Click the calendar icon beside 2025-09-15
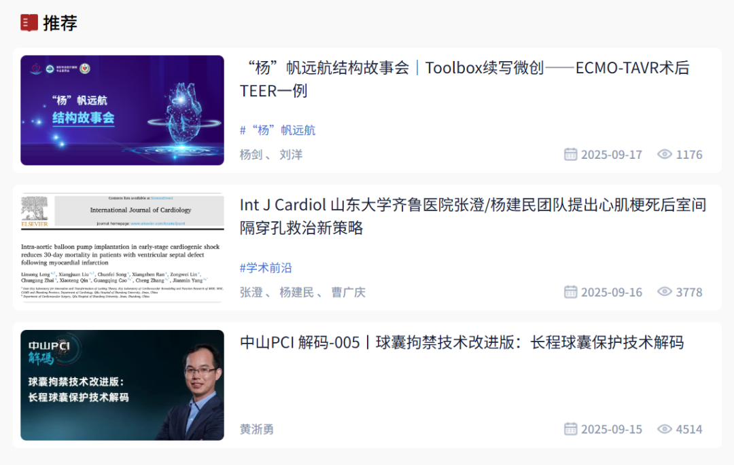The width and height of the screenshot is (734, 465). click(x=570, y=428)
